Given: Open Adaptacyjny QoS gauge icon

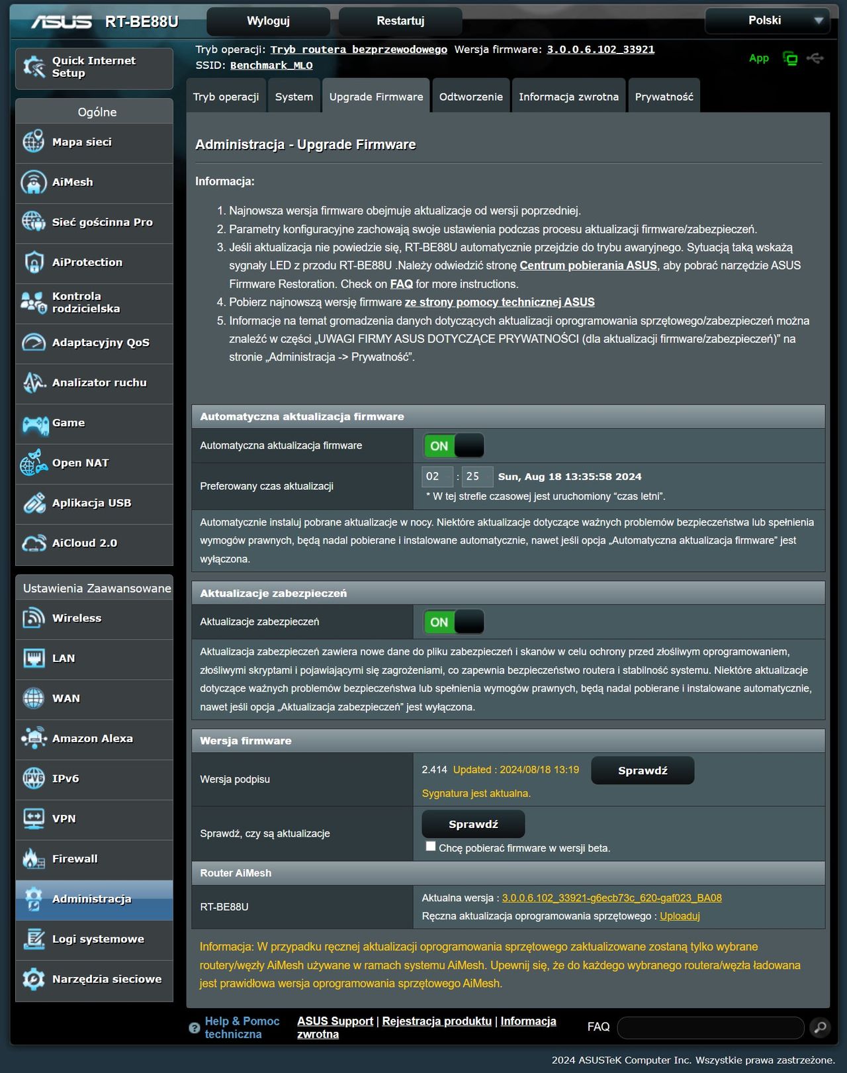Looking at the screenshot, I should [x=34, y=342].
